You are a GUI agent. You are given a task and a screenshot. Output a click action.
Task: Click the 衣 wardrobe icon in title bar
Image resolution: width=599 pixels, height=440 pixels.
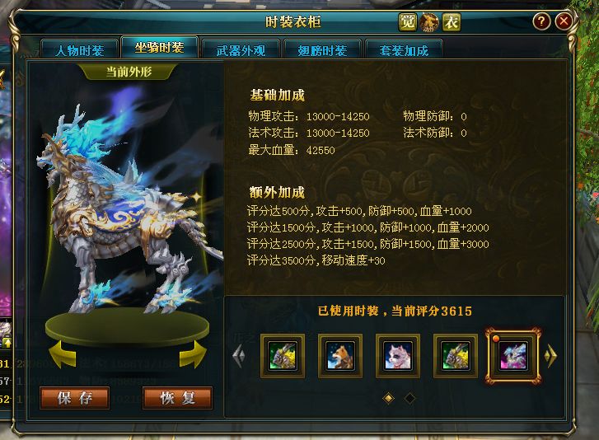tap(452, 21)
